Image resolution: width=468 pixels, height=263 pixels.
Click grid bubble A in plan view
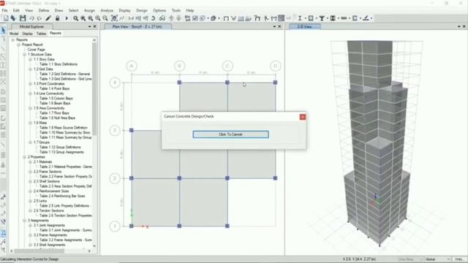[132, 66]
